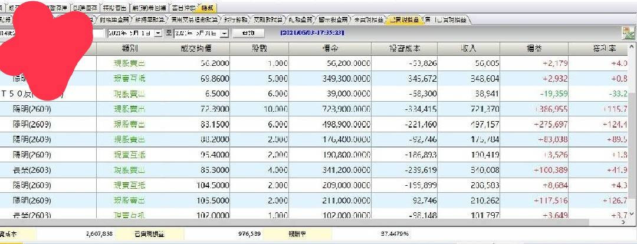Switch to the 帳務 top tab
The height and width of the screenshot is (244, 637).
208,8
